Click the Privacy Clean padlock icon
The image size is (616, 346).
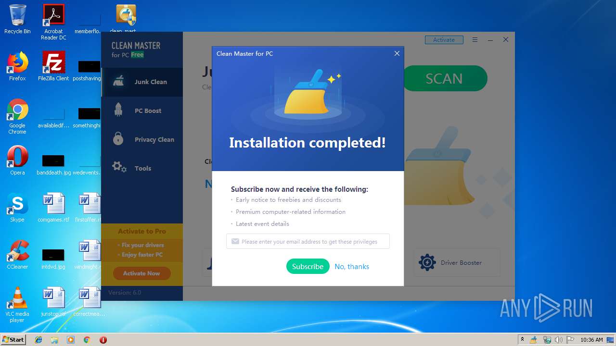click(118, 138)
